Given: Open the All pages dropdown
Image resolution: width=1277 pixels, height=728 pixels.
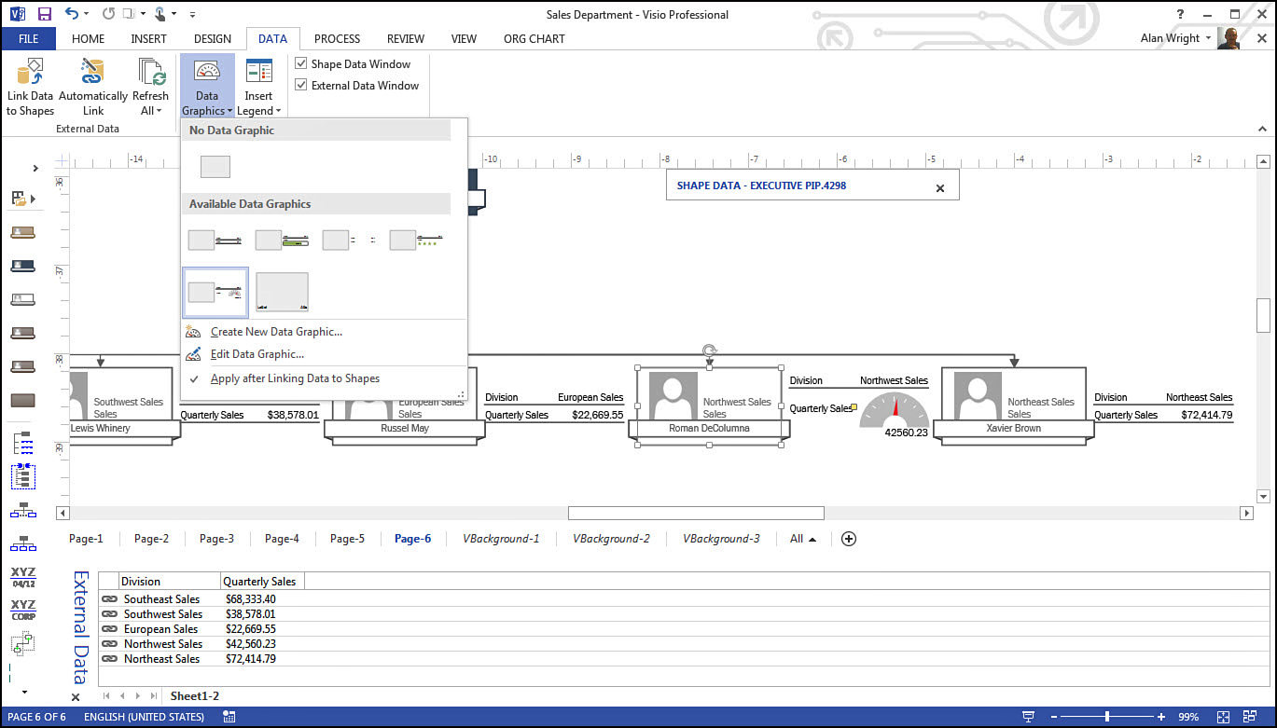Looking at the screenshot, I should [803, 539].
